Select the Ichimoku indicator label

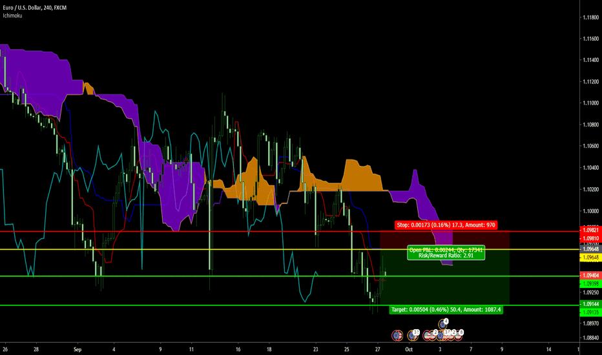pyautogui.click(x=12, y=15)
